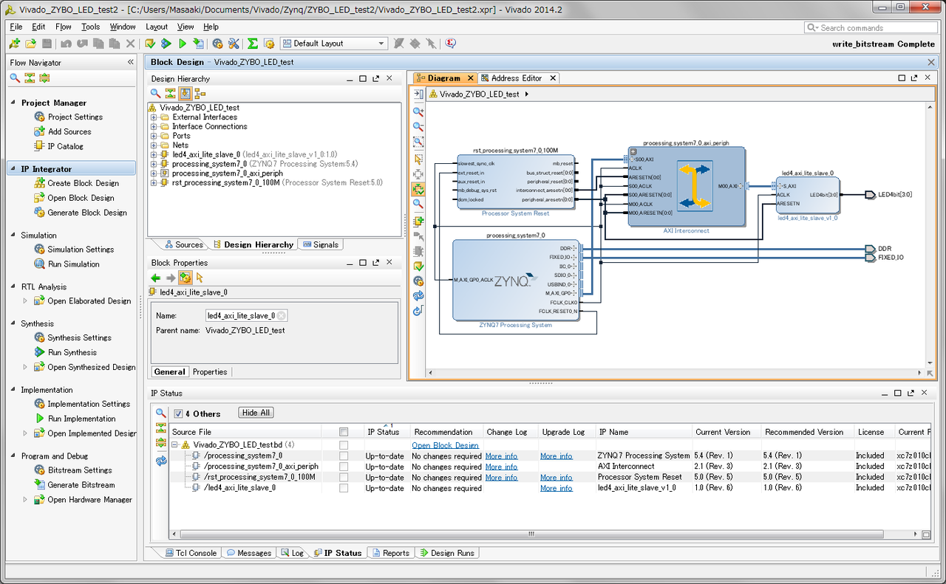
Task: Switch to the Address Editor tab
Action: [x=516, y=78]
